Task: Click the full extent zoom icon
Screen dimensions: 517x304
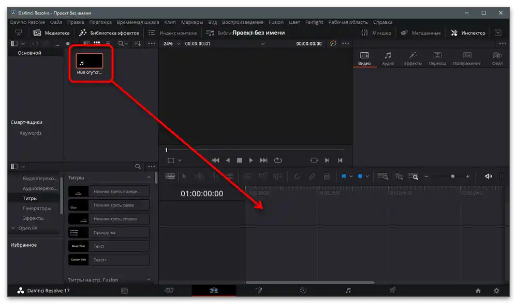Action: [x=382, y=177]
